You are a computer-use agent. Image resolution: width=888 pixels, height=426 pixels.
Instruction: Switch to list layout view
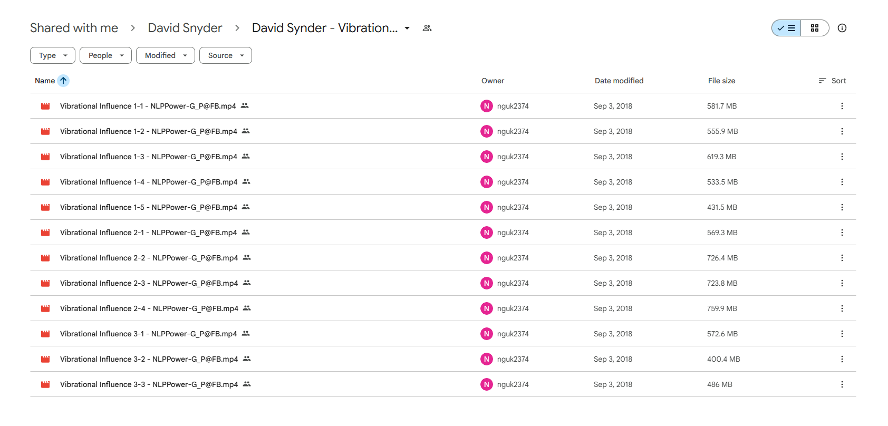(786, 28)
